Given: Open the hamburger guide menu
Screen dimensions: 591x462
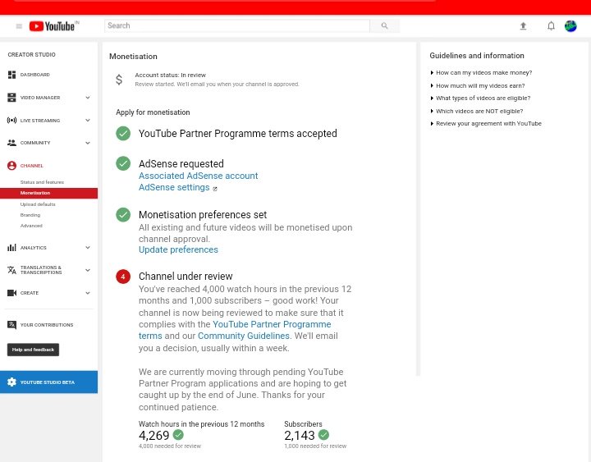Looking at the screenshot, I should pos(19,26).
